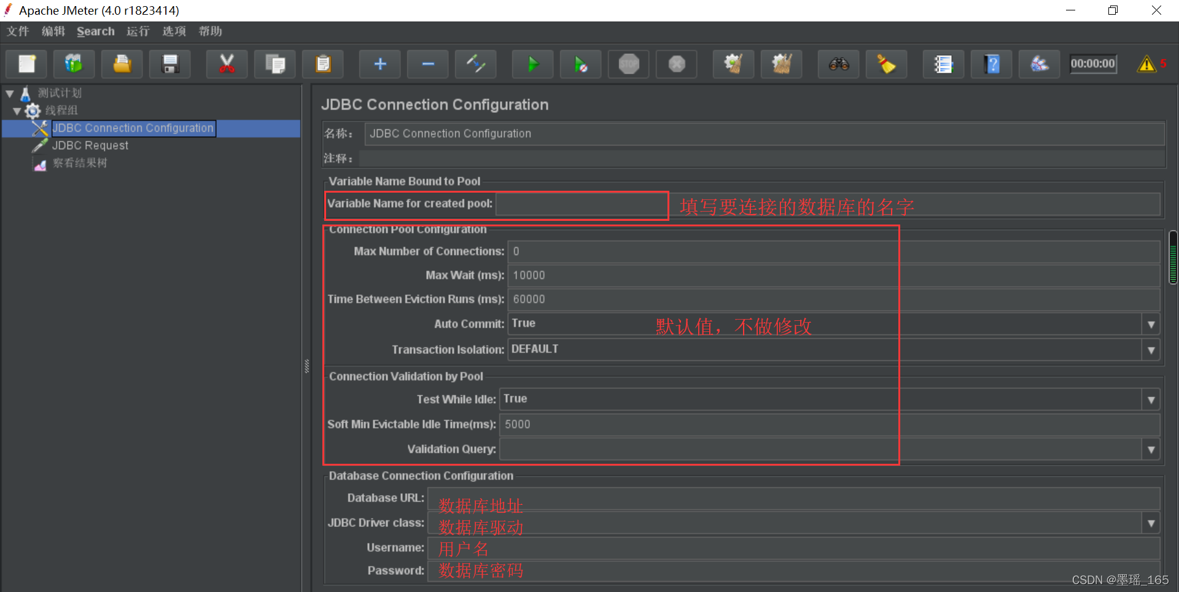Click the Max Wait (ms) field
Screen dimensions: 1179x592
click(x=834, y=275)
